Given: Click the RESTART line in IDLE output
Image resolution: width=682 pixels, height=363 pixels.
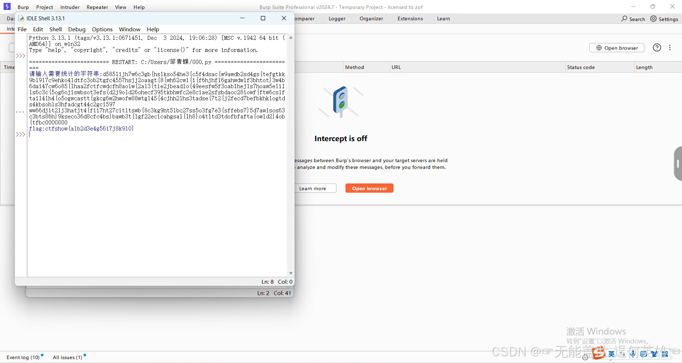Looking at the screenshot, I should click(x=157, y=62).
